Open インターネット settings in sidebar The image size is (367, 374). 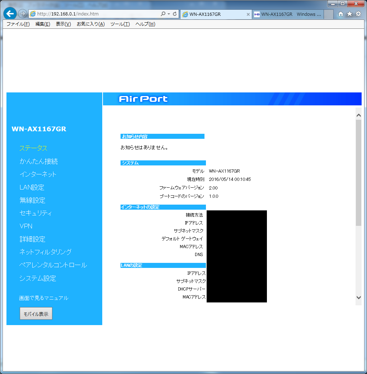pos(38,174)
